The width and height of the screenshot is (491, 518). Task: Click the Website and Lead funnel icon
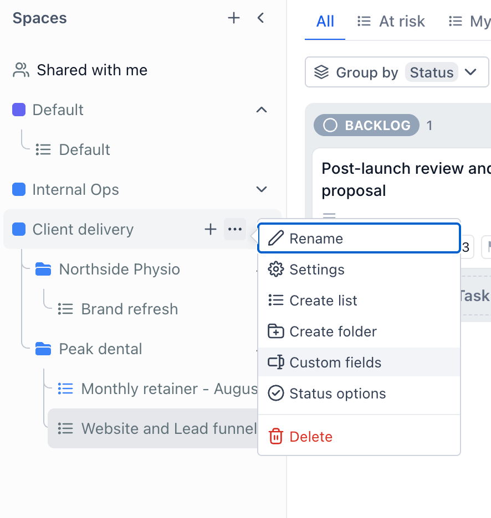coord(65,428)
